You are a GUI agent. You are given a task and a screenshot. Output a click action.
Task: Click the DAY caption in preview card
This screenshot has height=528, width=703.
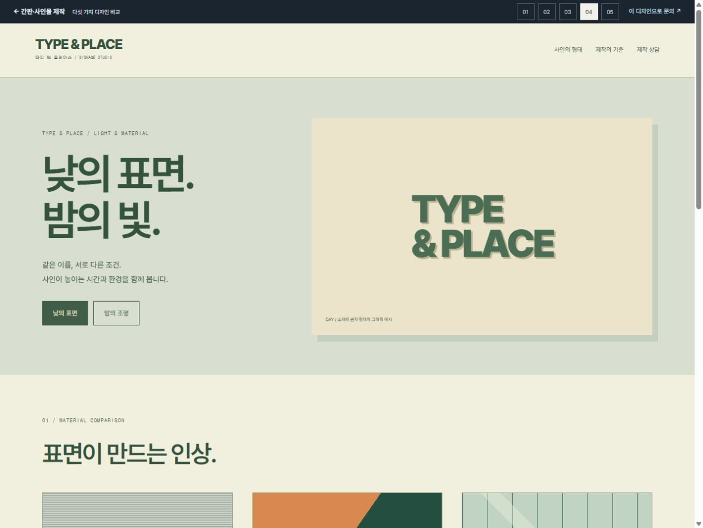(359, 319)
